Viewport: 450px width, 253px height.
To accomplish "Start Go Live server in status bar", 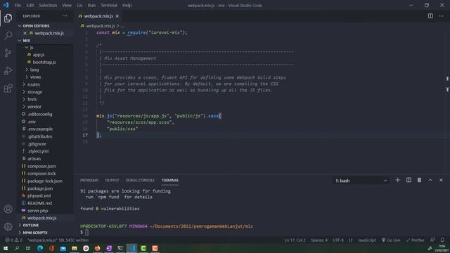I will [391, 240].
